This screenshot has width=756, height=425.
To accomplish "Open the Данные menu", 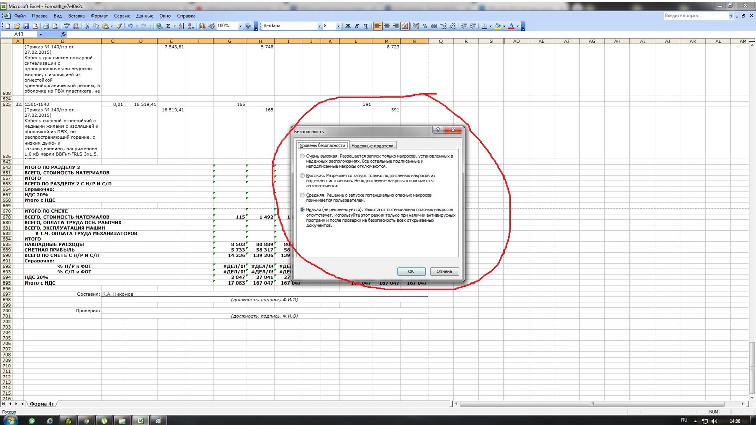I will (x=145, y=16).
